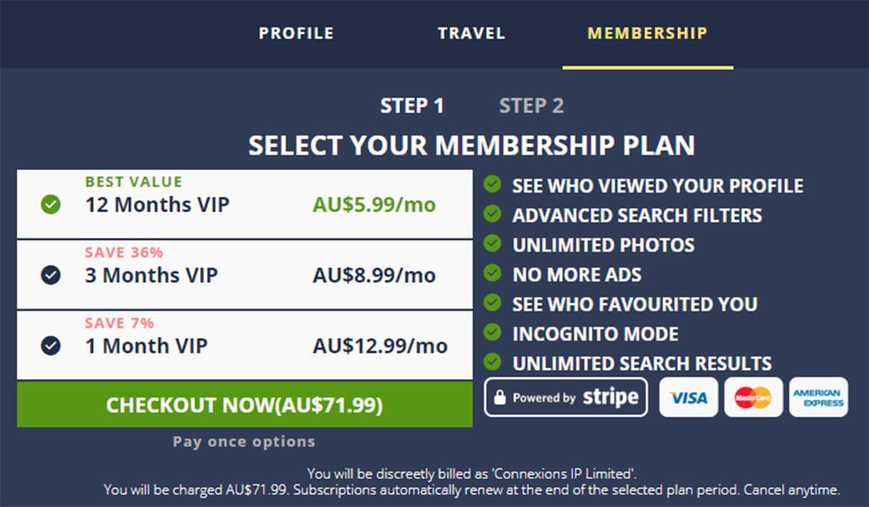Click the American Express card icon
The image size is (869, 507).
pos(818,397)
